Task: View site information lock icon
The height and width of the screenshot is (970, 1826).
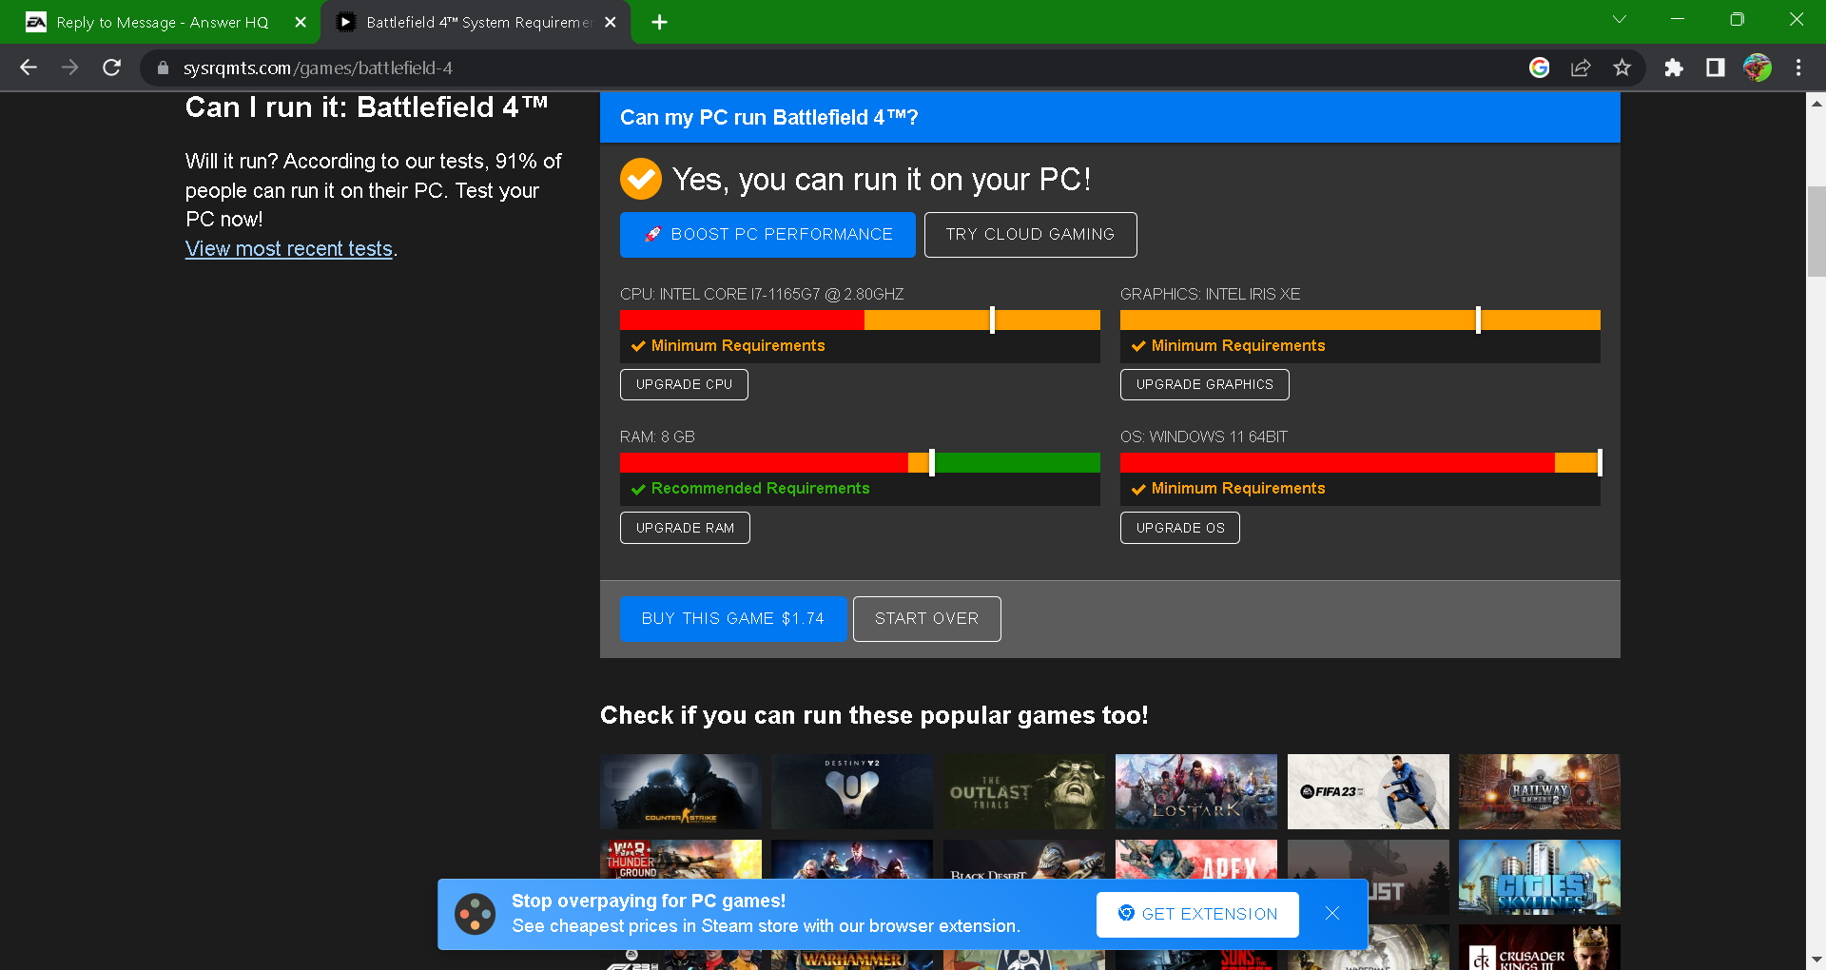Action: (x=163, y=68)
